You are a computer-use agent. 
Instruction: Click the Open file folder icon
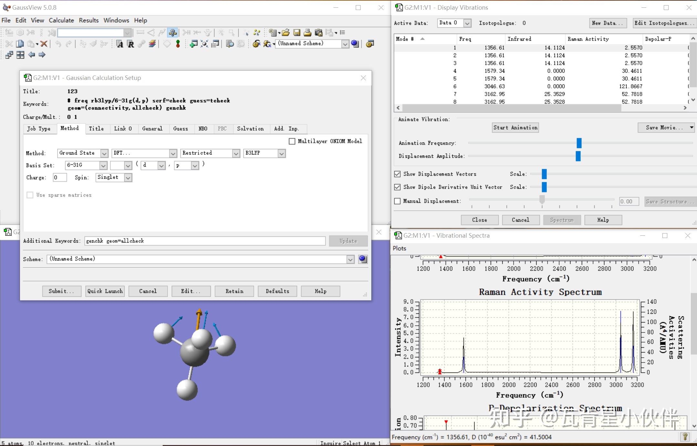coord(285,33)
